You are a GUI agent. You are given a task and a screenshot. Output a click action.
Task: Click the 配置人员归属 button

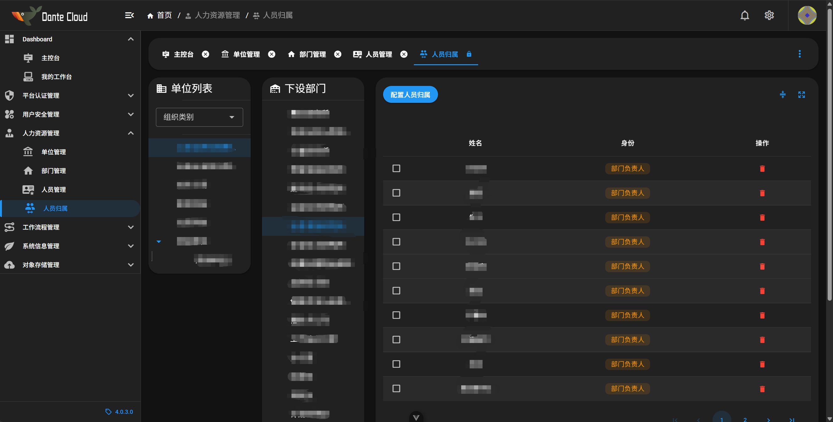coord(410,95)
